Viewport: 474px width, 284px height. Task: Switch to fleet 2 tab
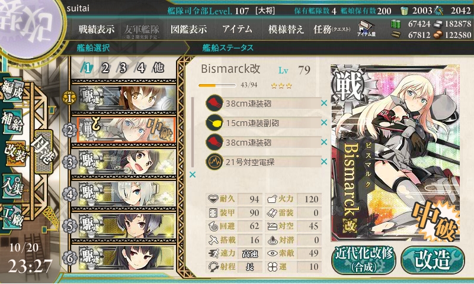pyautogui.click(x=105, y=68)
